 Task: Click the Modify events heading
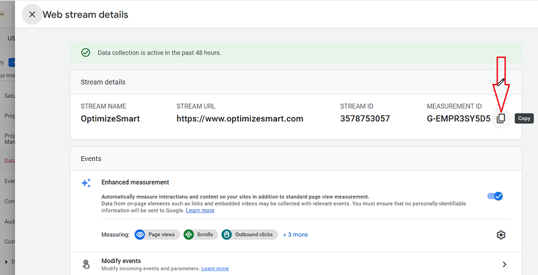coord(121,260)
